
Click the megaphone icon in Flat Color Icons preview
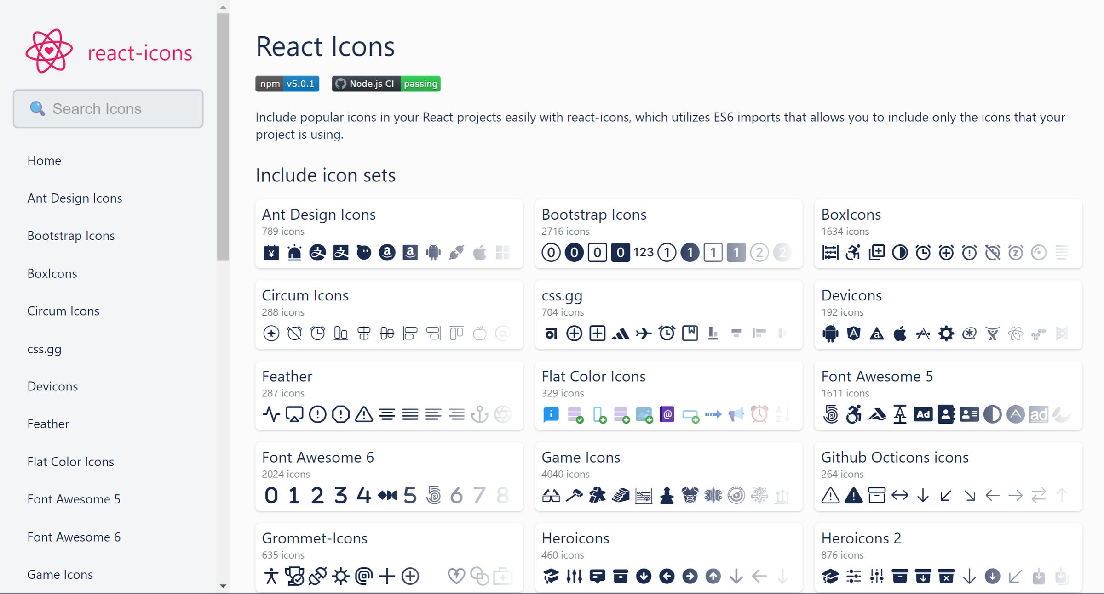tap(736, 414)
